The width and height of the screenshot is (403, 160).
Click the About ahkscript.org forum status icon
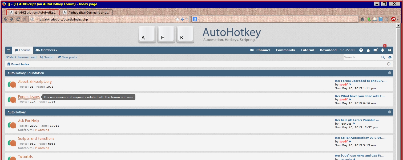[12, 84]
